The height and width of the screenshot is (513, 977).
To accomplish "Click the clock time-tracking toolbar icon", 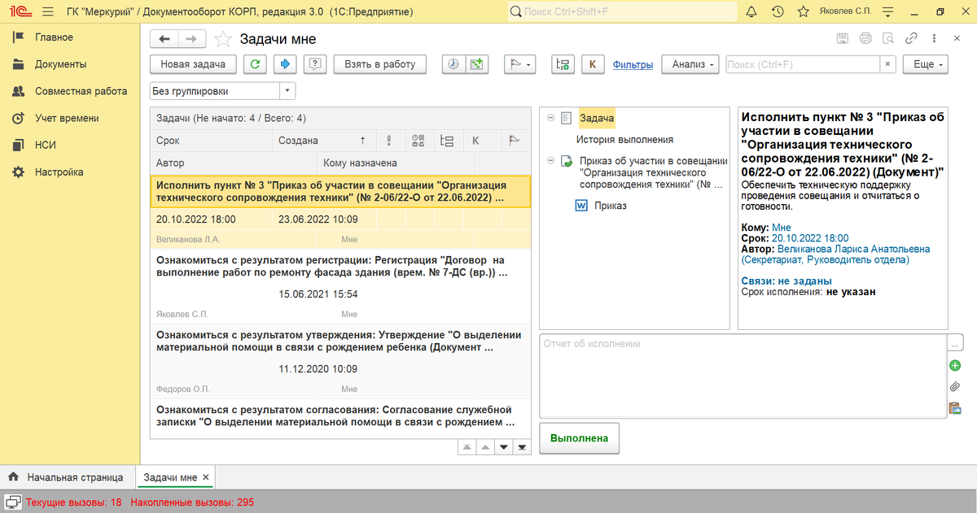I will [454, 64].
